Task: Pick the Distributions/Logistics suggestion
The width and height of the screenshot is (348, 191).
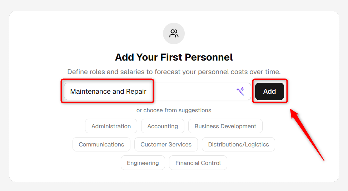Action: pos(238,144)
